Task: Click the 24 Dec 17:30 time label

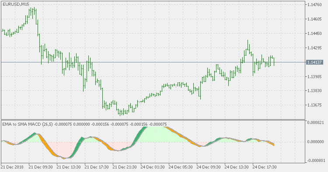Action: [x=265, y=167]
